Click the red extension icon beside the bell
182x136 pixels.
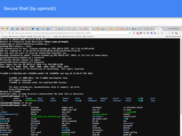(x=137, y=33)
